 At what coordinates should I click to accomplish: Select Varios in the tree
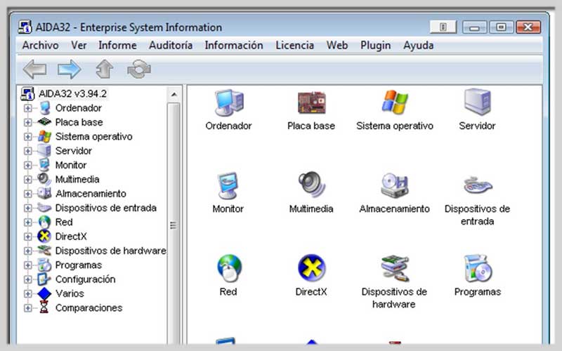coord(70,293)
